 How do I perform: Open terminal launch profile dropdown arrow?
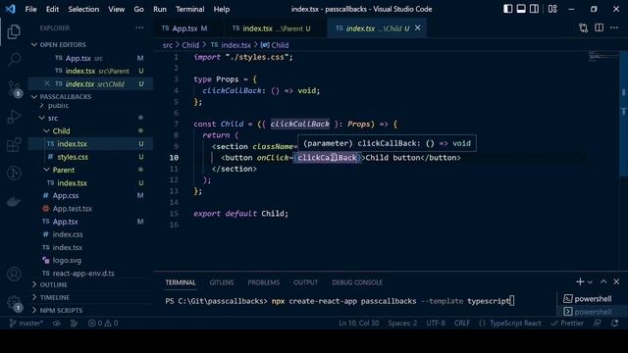pos(590,282)
